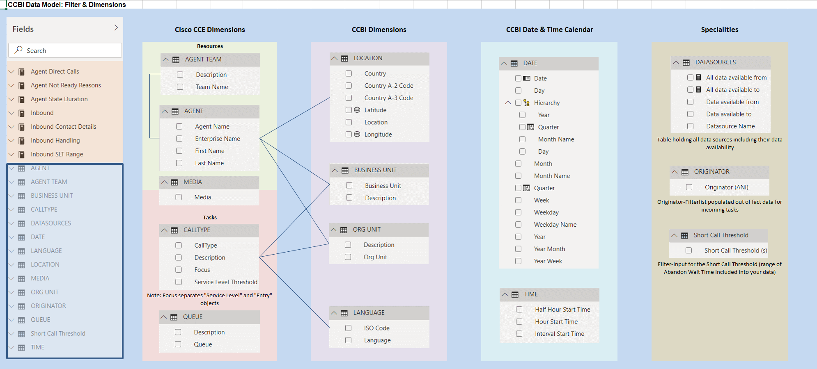
Task: Collapse the BUSINESS UNIT card chevron
Action: (x=335, y=170)
